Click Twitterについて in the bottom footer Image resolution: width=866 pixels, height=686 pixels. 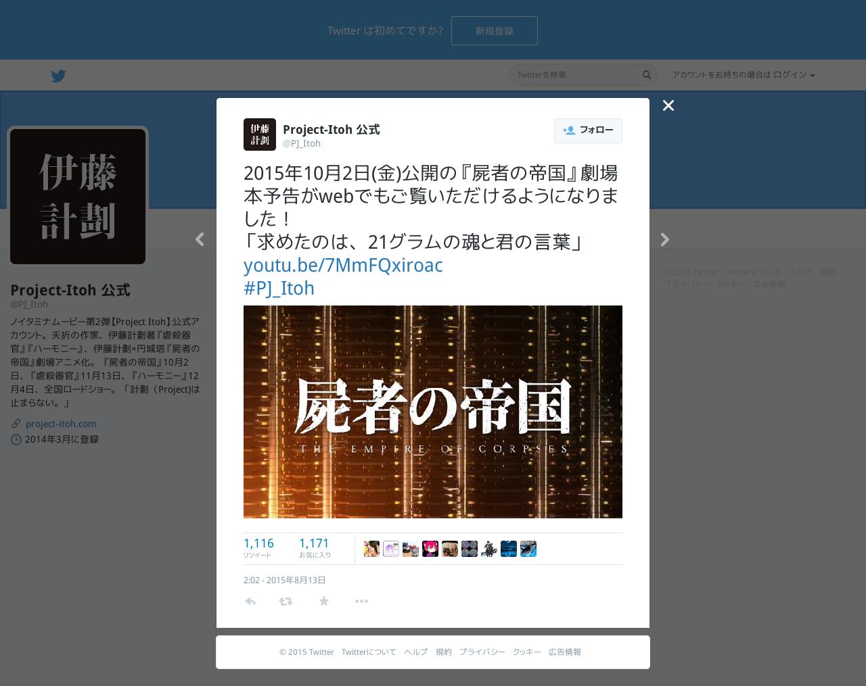click(369, 652)
